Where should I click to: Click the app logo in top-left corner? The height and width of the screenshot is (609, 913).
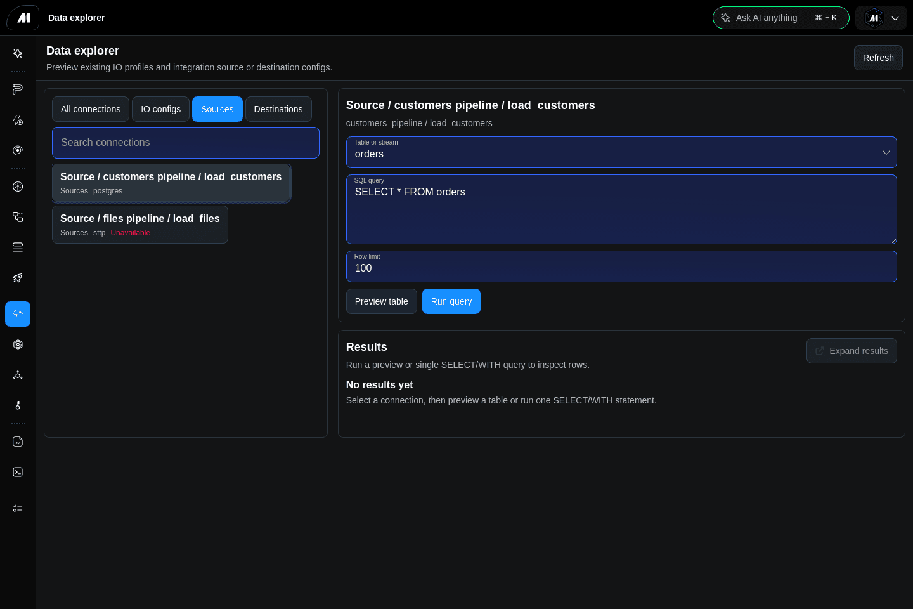[x=23, y=18]
